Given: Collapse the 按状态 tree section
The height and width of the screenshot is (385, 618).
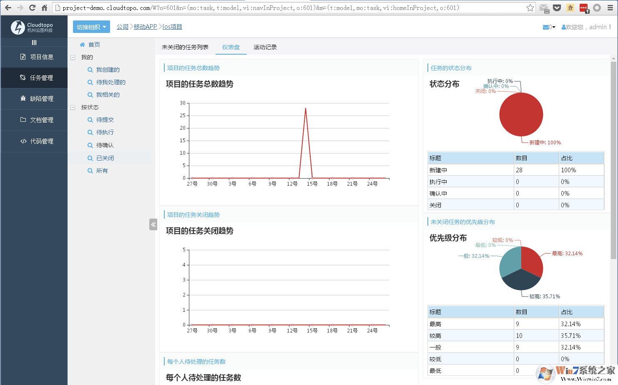Looking at the screenshot, I should [x=73, y=107].
